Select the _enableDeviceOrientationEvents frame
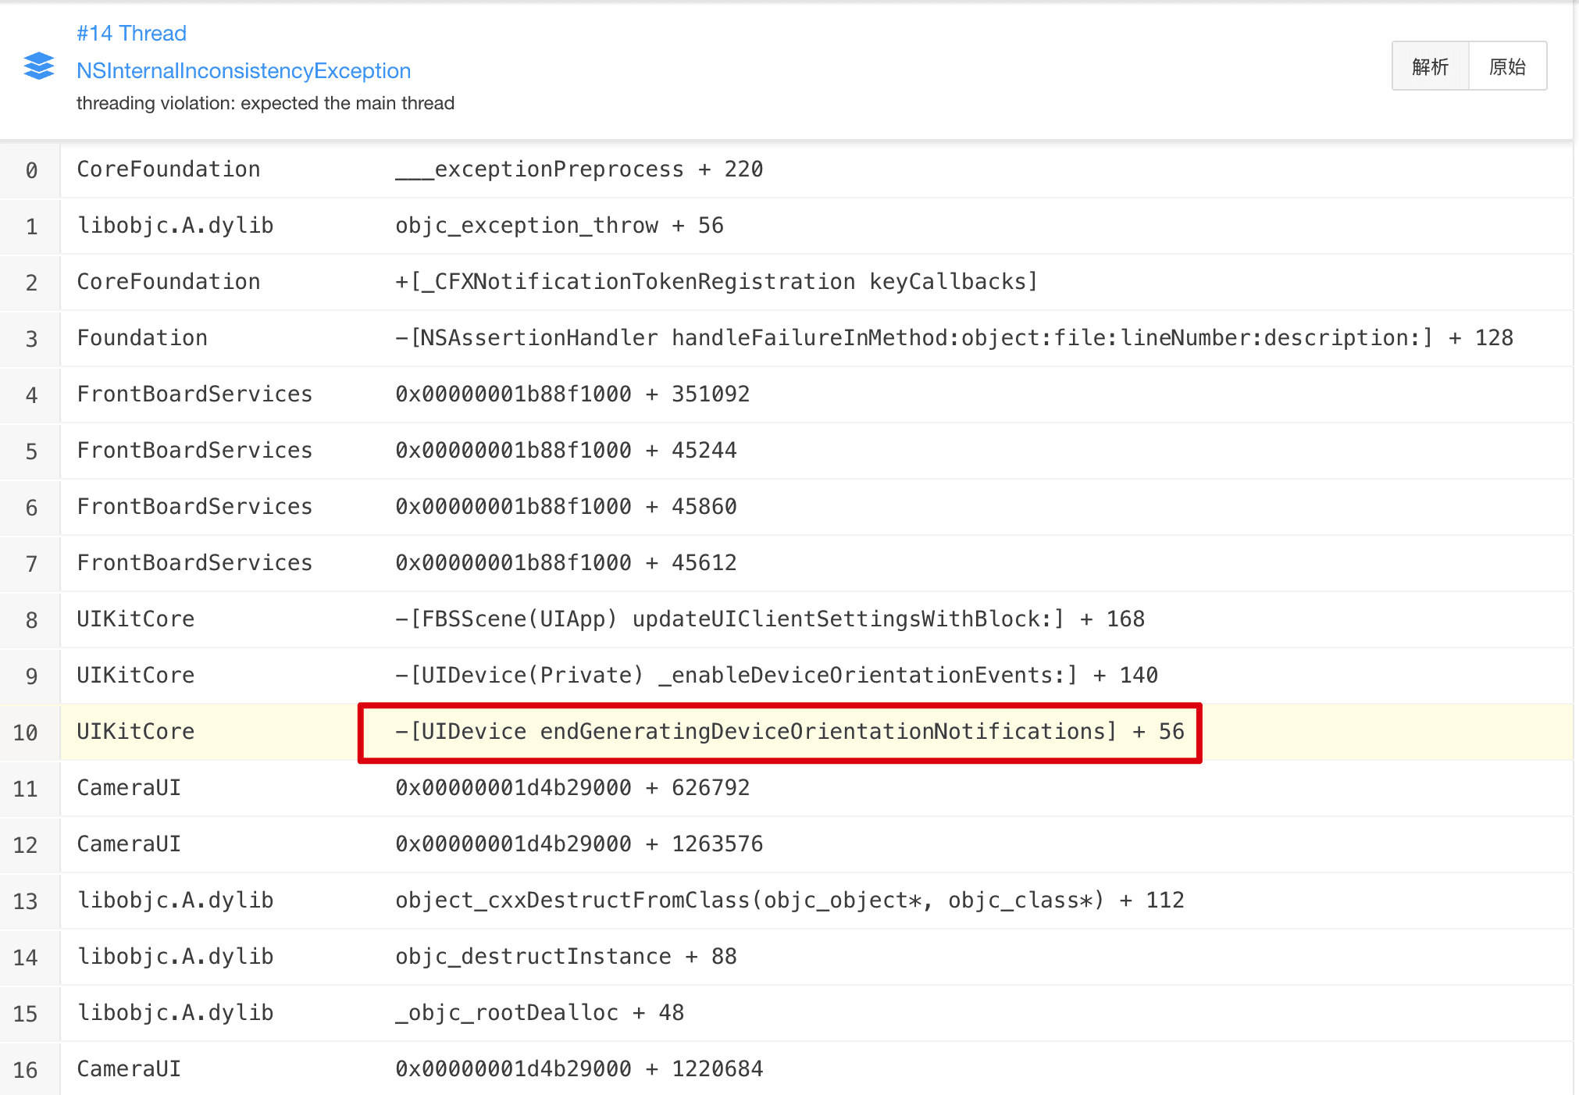 [x=775, y=676]
